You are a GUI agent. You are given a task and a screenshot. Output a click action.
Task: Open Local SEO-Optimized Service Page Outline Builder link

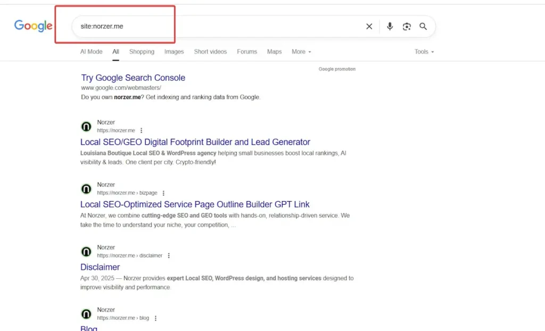tap(195, 204)
